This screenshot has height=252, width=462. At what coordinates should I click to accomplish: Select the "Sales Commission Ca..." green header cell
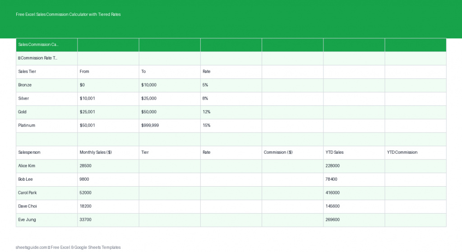click(x=46, y=45)
